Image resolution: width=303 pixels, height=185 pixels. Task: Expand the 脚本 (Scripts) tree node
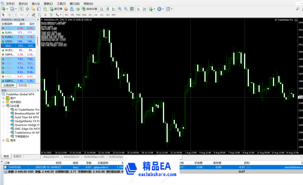pyautogui.click(x=4, y=140)
